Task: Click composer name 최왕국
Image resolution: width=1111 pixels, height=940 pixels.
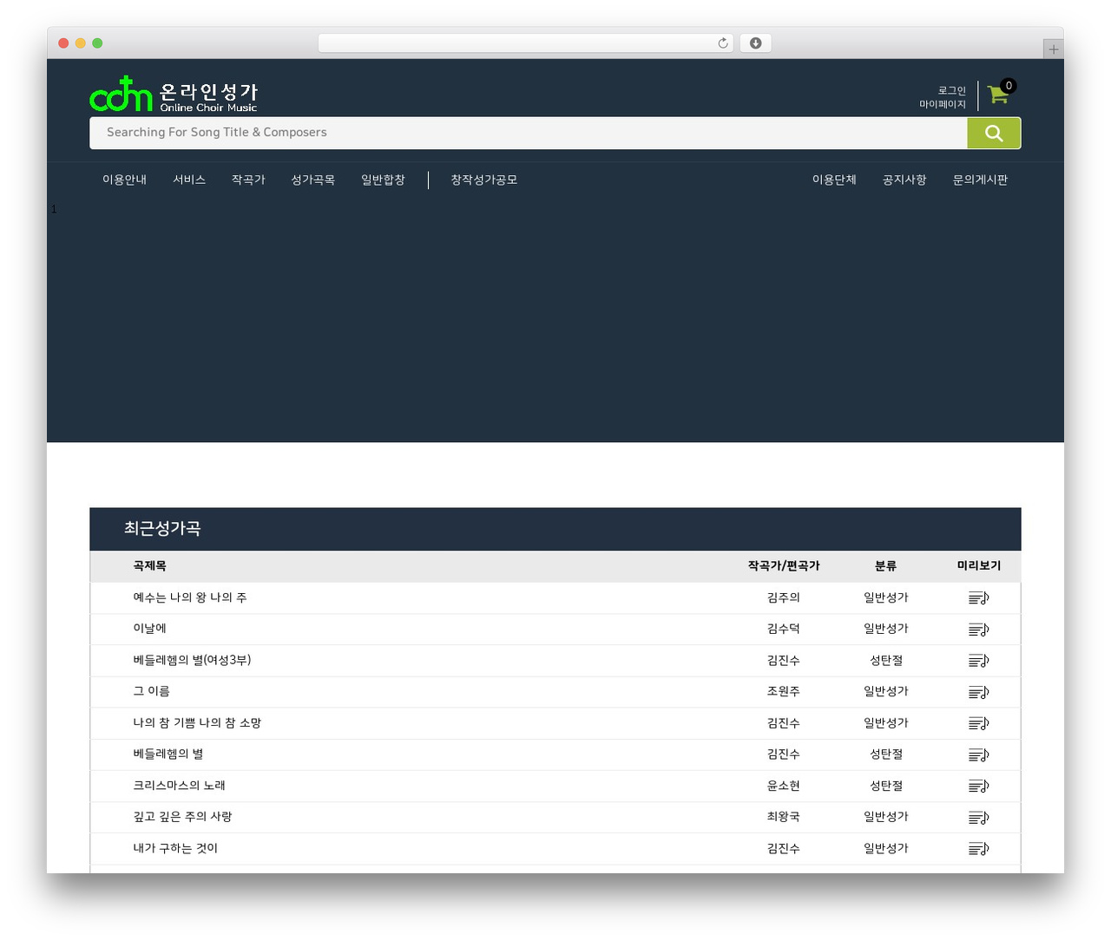Action: [x=784, y=817]
